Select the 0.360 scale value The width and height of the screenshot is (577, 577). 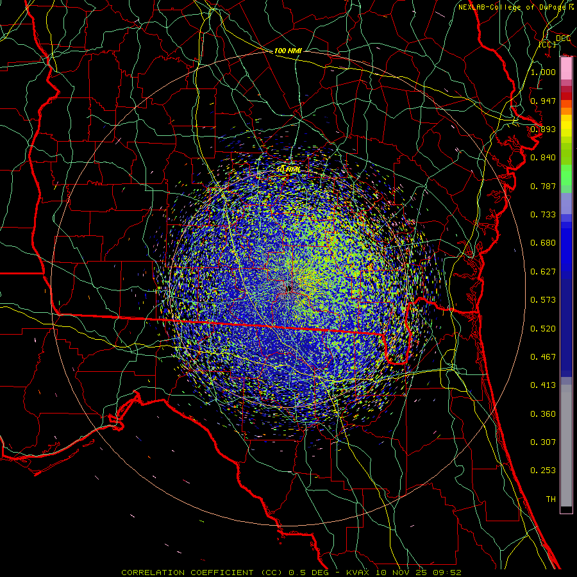click(x=543, y=414)
